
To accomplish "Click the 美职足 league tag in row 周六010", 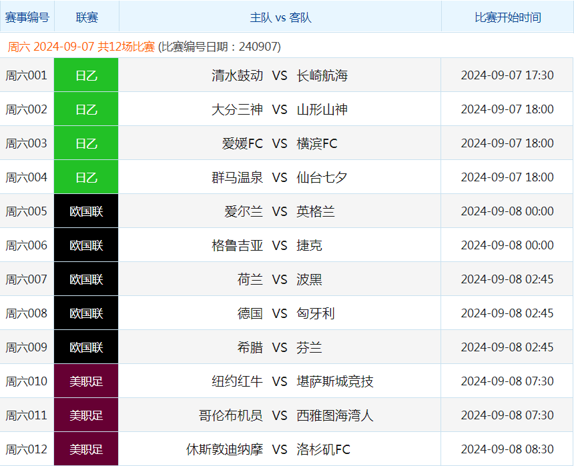I will [x=86, y=381].
